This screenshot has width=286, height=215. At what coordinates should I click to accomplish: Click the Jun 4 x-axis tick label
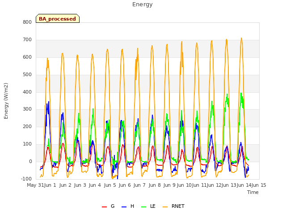pos(95,185)
